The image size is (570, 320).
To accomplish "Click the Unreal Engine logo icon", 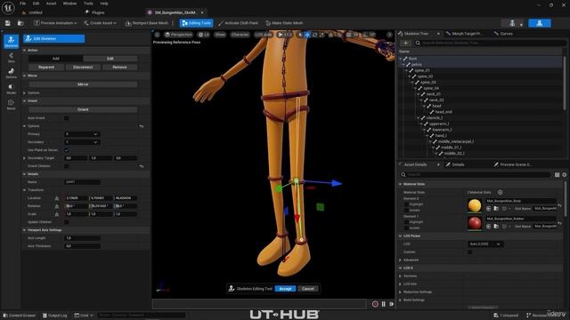I will tap(8, 8).
